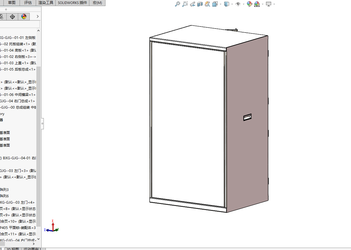
Task: Select the 合页<10> component
Action: [18, 221]
